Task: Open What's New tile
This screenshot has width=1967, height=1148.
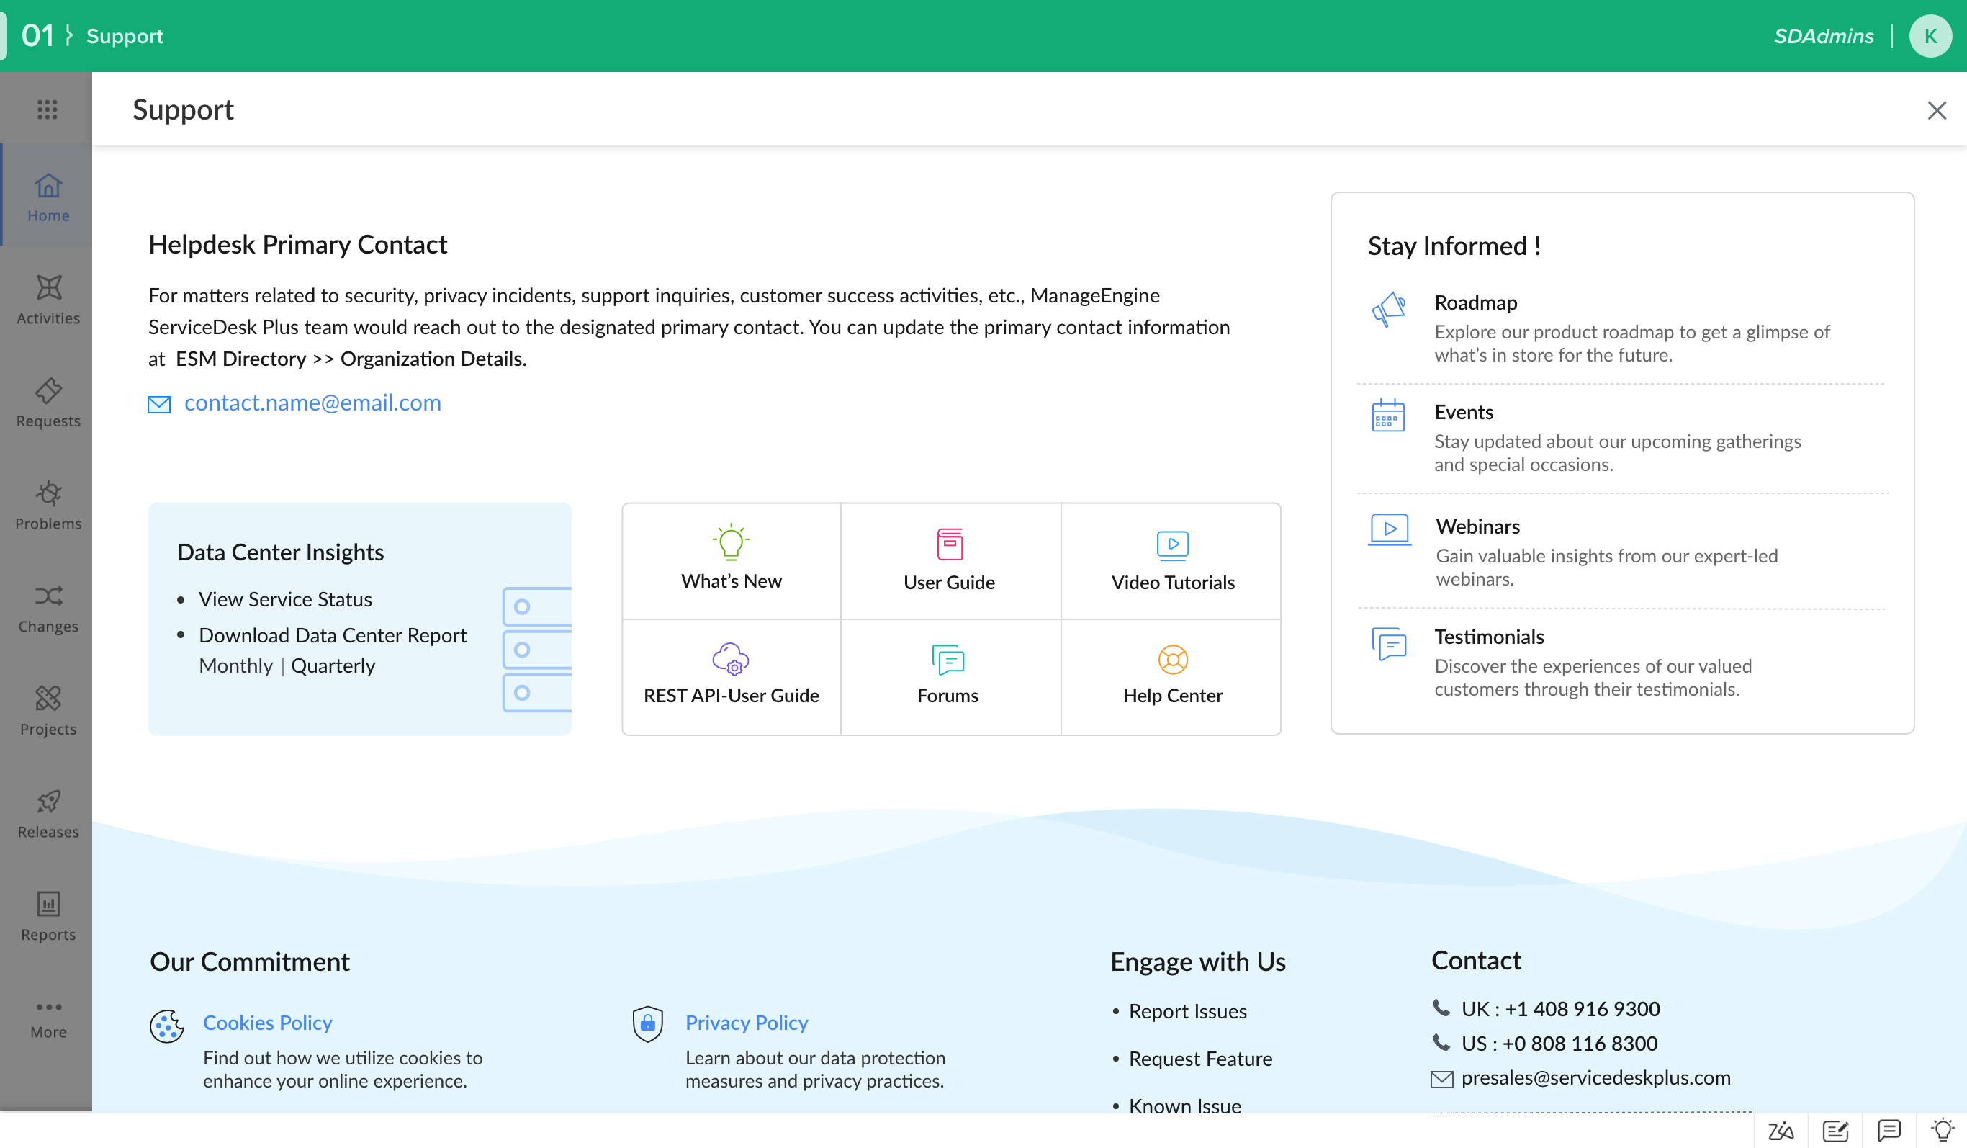Action: [x=732, y=561]
